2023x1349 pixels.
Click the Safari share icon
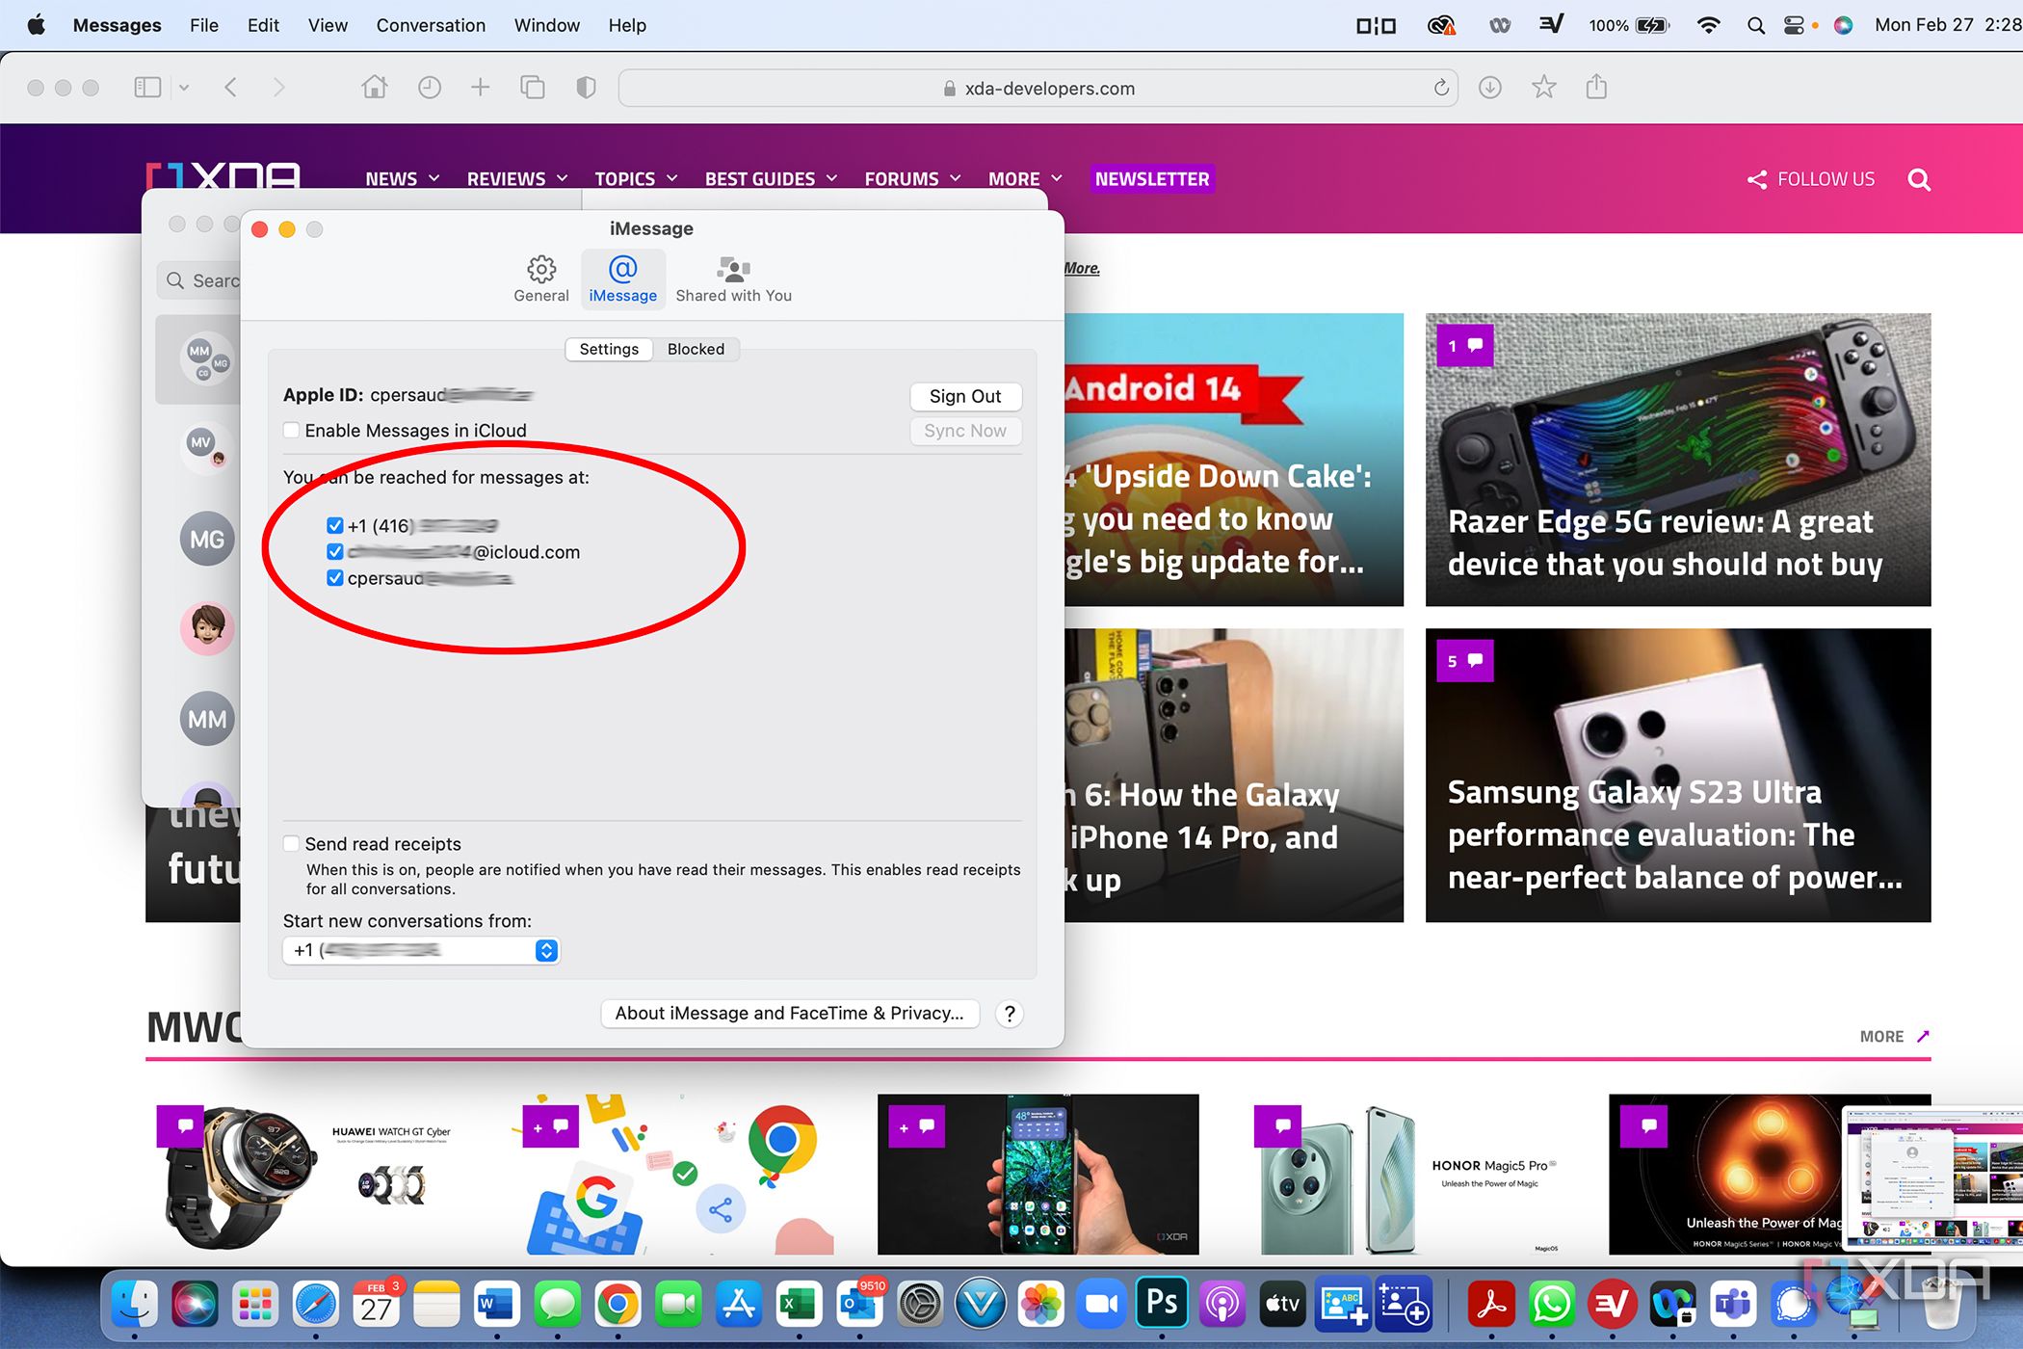pos(1596,88)
